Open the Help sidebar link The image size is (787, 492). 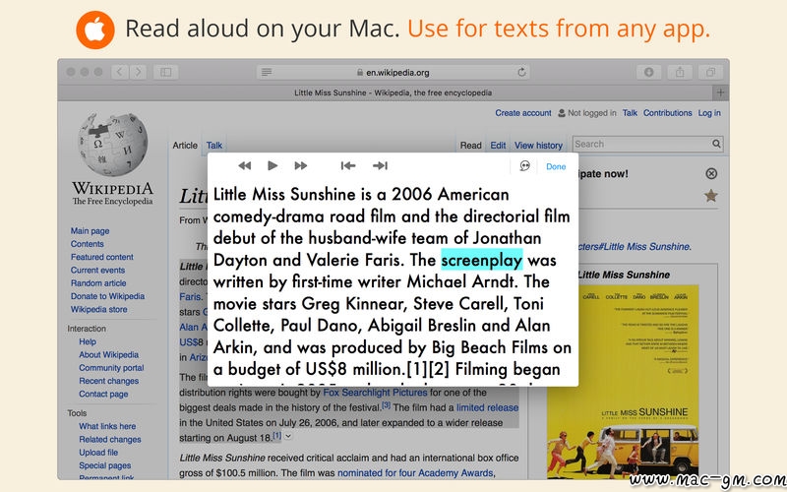[88, 341]
